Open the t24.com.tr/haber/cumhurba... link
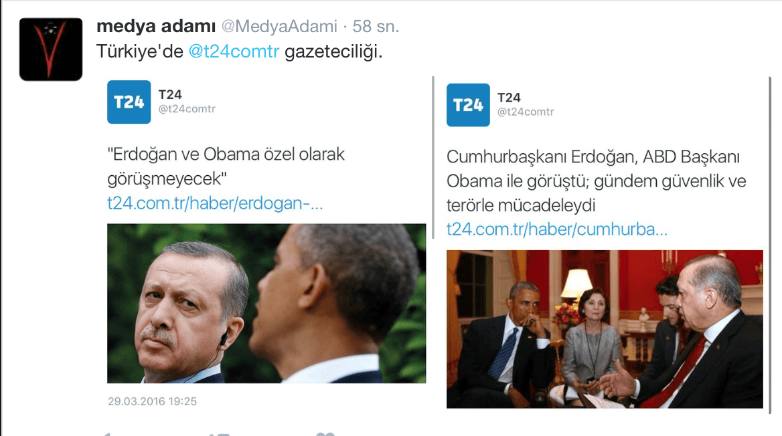The image size is (782, 436). click(556, 229)
